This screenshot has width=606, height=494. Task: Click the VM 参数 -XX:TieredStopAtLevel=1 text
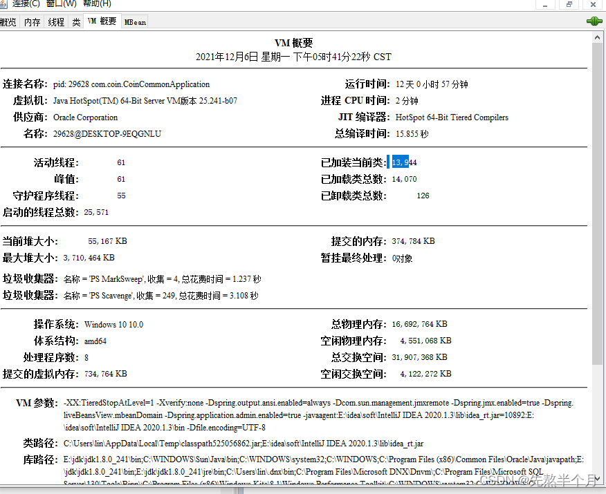coord(319,415)
